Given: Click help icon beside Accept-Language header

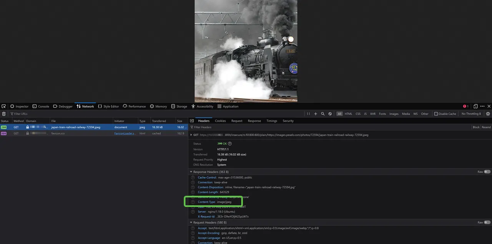Looking at the screenshot, I should [x=193, y=238].
